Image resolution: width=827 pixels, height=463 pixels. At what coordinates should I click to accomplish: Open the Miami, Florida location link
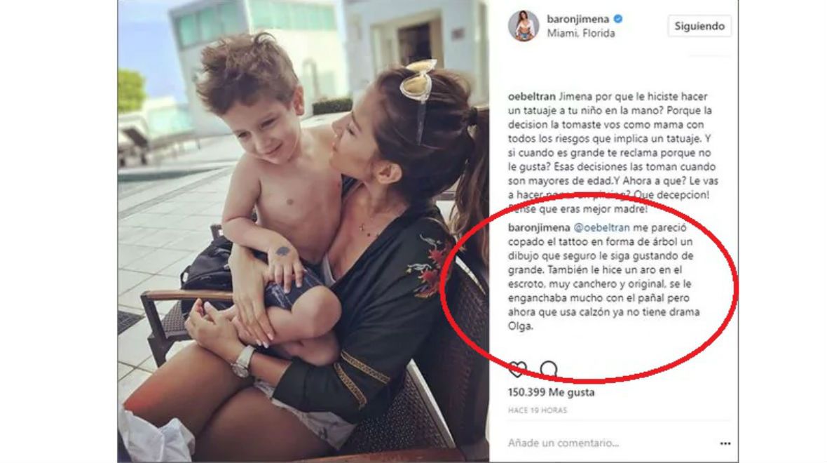581,33
